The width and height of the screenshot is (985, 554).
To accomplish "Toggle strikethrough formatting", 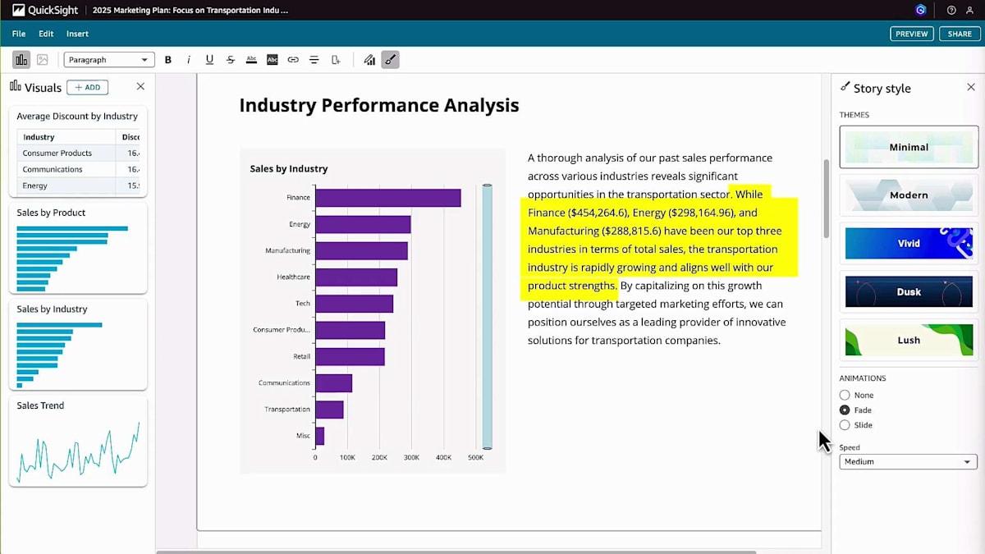I will 231,60.
